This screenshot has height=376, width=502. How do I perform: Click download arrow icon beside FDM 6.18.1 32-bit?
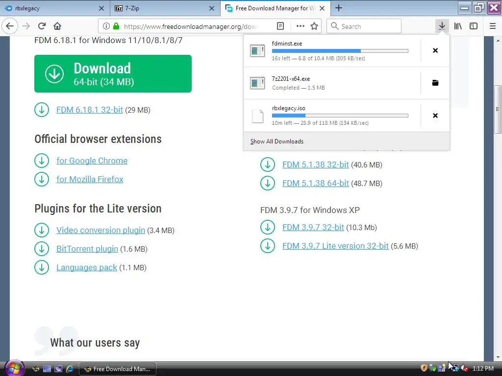pyautogui.click(x=42, y=110)
